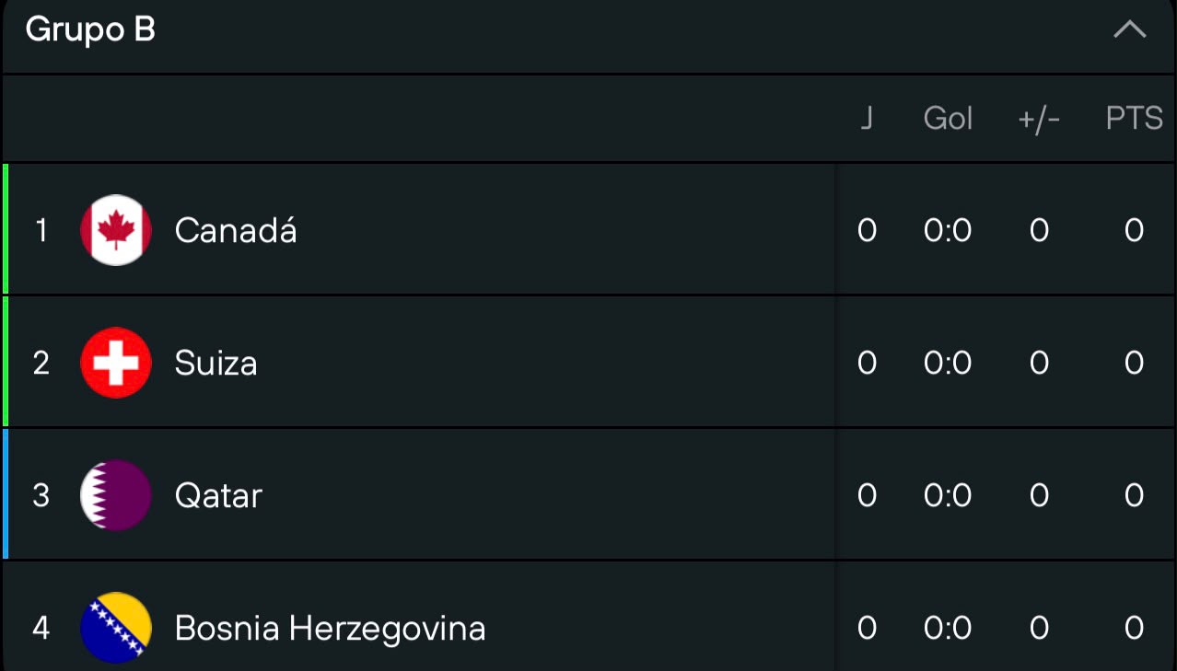Click Qatar's goal difference value

tap(1039, 495)
